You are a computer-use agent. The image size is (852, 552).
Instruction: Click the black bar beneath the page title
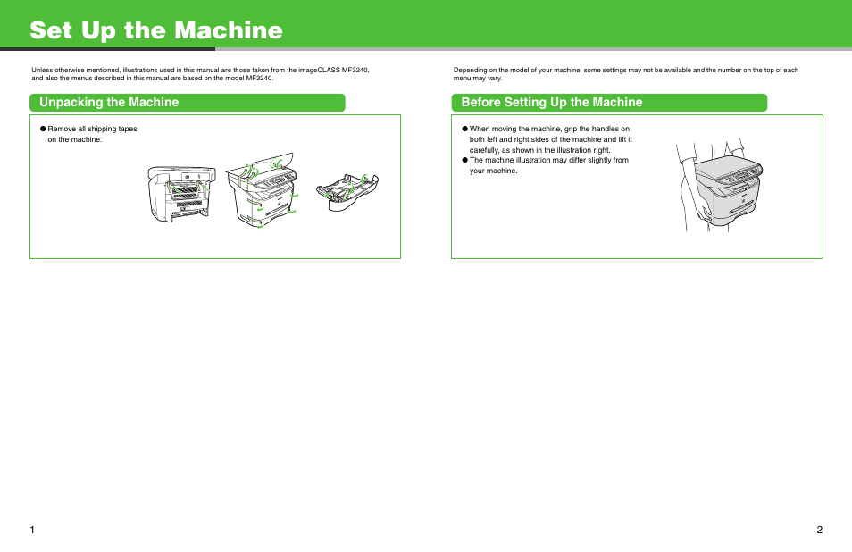pos(107,49)
